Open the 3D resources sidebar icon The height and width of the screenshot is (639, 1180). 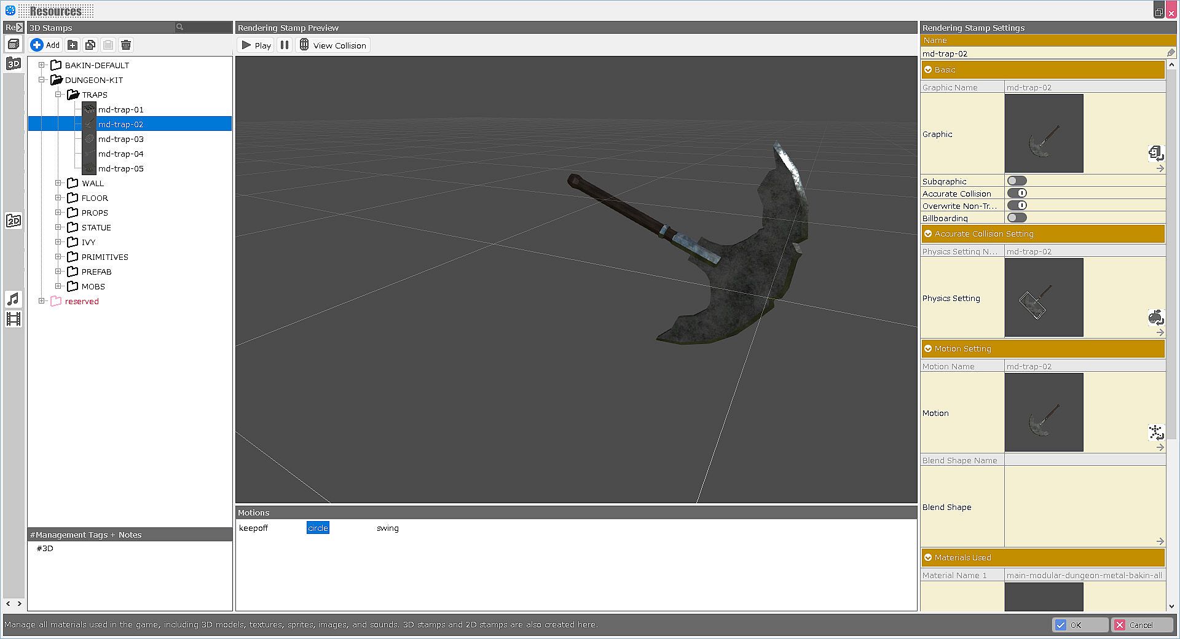14,63
